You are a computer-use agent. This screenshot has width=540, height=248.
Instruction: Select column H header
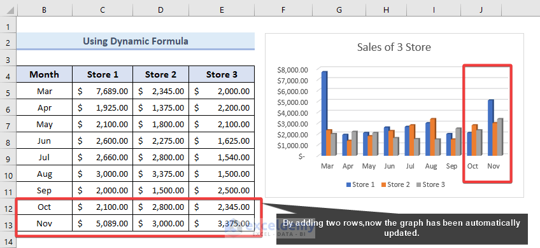tap(387, 10)
